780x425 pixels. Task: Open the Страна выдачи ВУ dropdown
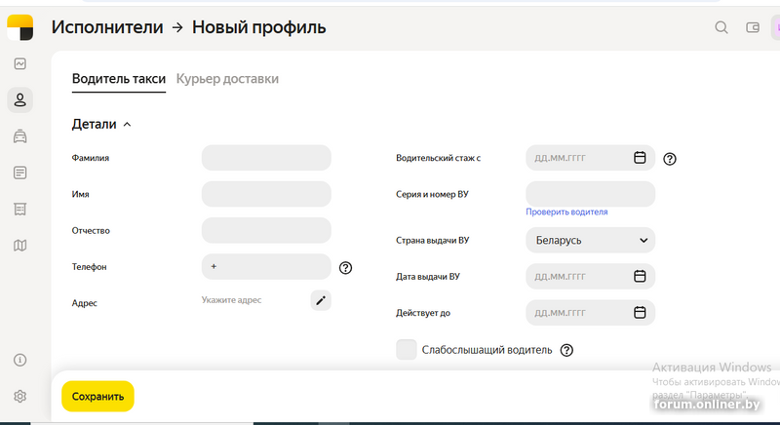click(x=590, y=240)
